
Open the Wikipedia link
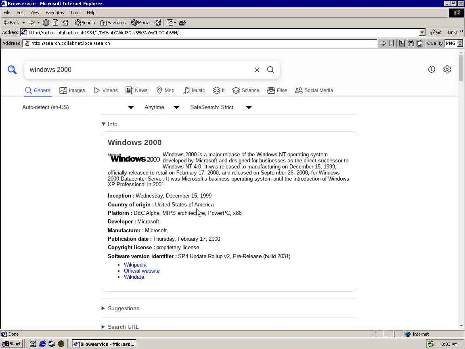135,265
